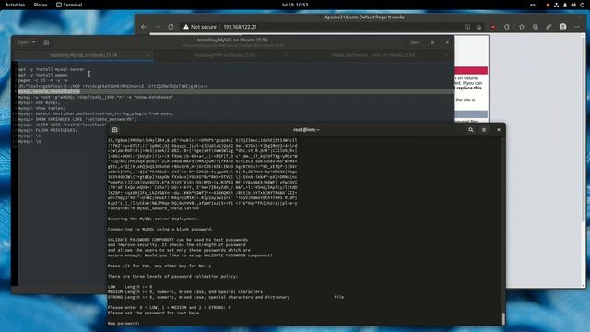Click the Open dropdown button in text editor
This screenshot has height=332, width=590.
[x=27, y=42]
